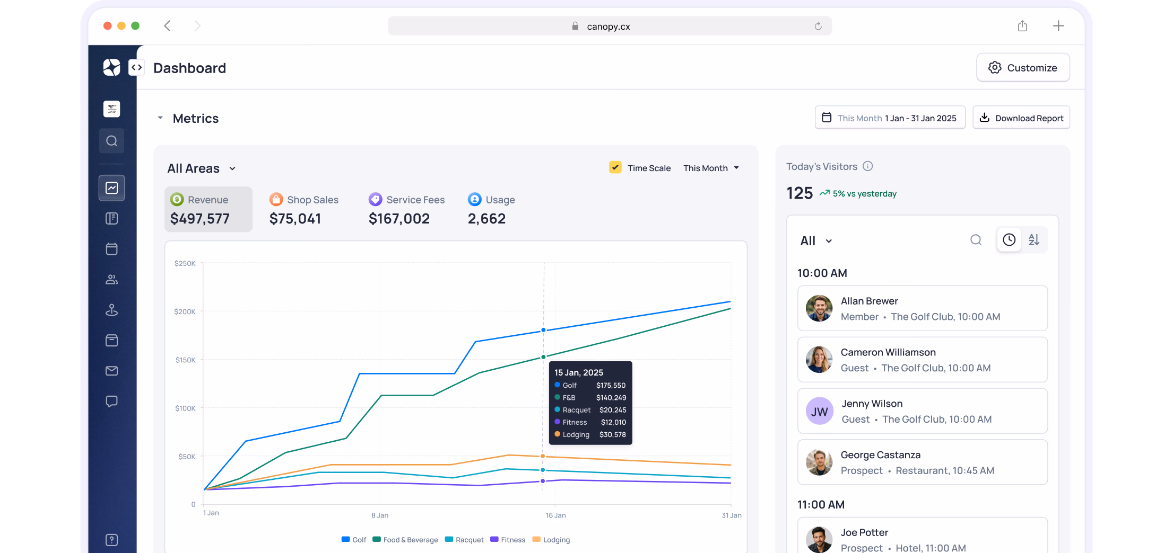The height and width of the screenshot is (553, 1173).
Task: Open the shop storefront icon in sidebar
Action: 111,341
